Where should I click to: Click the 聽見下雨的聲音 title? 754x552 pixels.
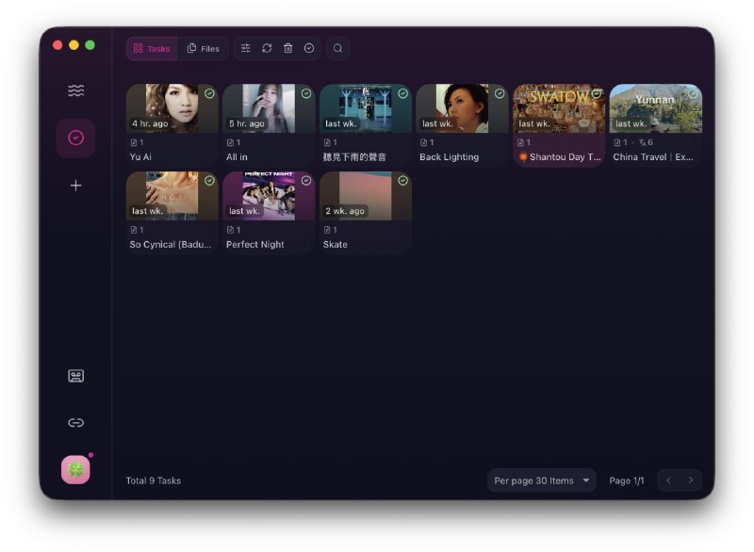click(354, 157)
